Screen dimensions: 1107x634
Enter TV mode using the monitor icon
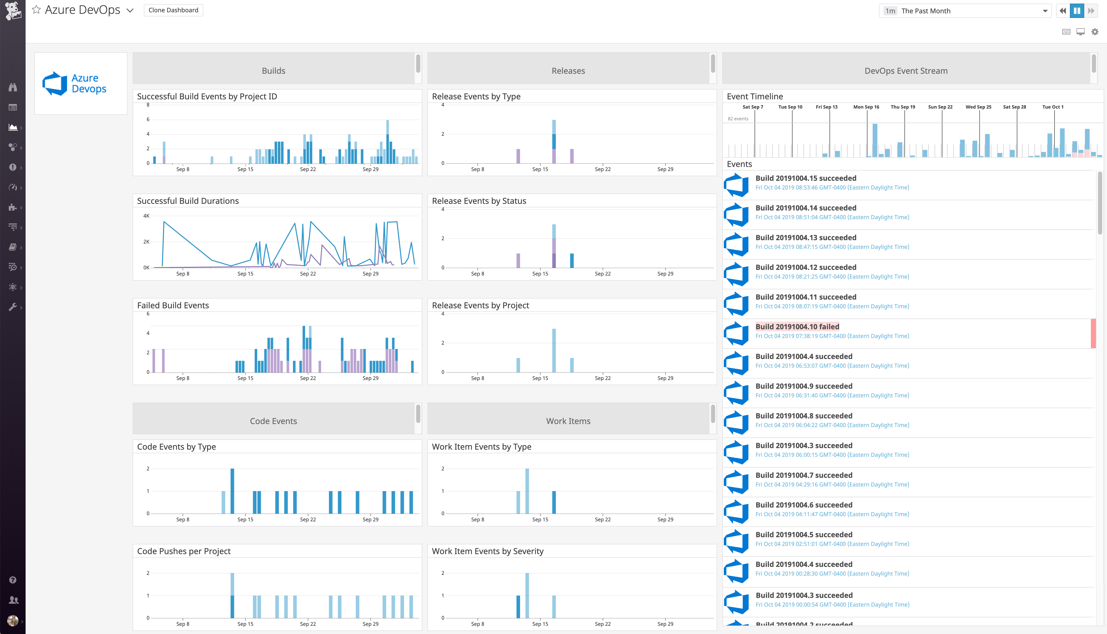coord(1080,31)
